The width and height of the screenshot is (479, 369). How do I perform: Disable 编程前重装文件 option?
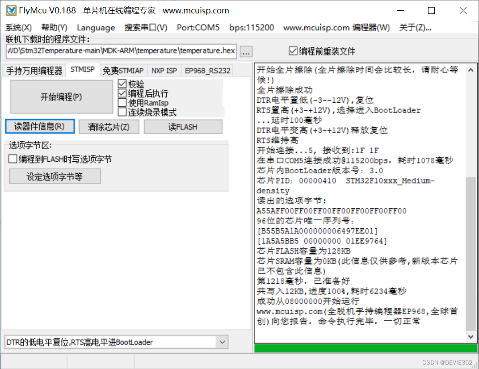[x=293, y=51]
